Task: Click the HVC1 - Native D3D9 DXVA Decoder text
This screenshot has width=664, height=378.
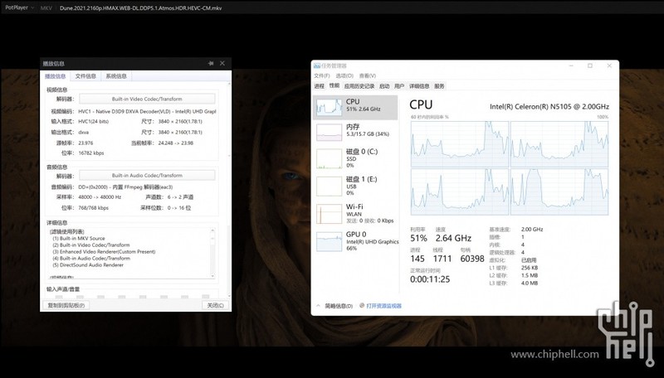Action: tap(147, 112)
